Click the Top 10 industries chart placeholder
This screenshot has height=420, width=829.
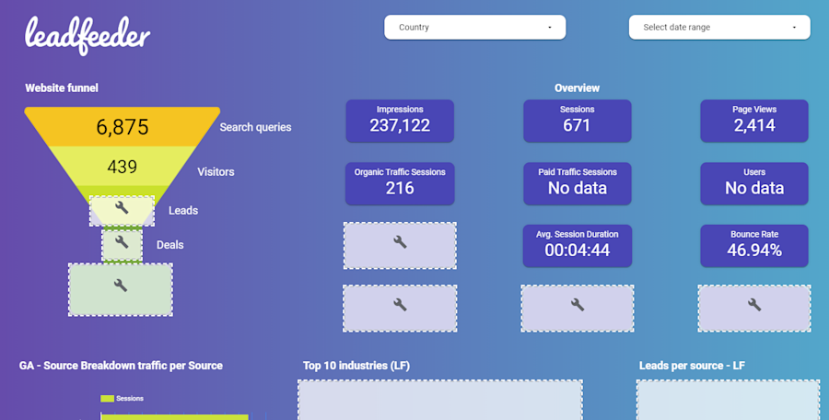(x=440, y=400)
